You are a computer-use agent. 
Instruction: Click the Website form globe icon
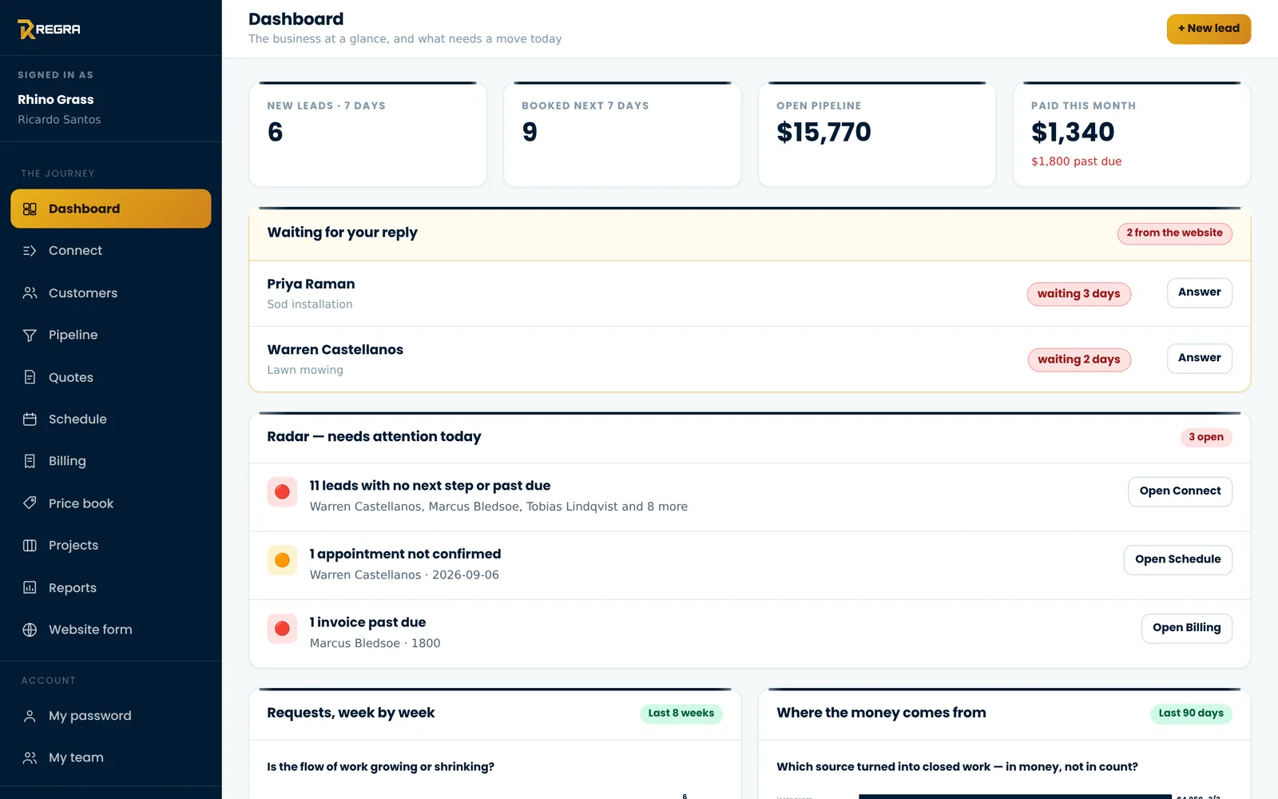point(30,630)
